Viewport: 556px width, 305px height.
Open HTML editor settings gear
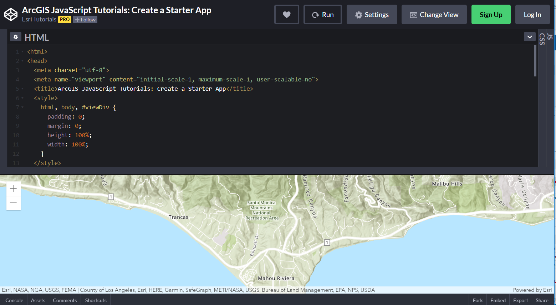tap(16, 37)
